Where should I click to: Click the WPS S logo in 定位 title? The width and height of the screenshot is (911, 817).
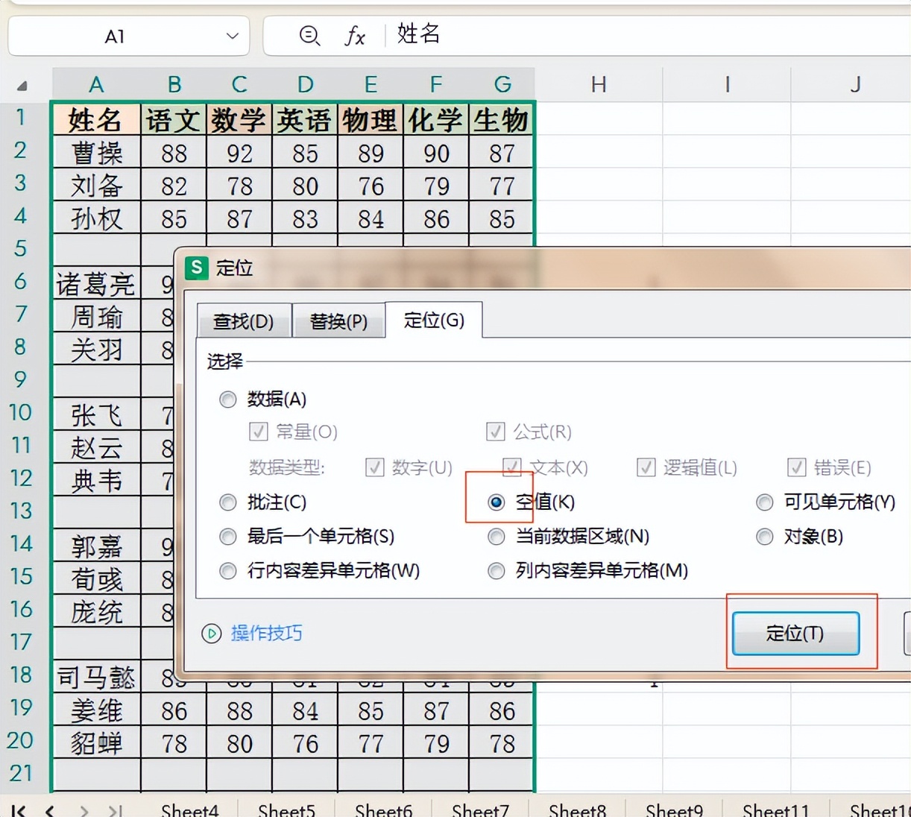pos(196,268)
